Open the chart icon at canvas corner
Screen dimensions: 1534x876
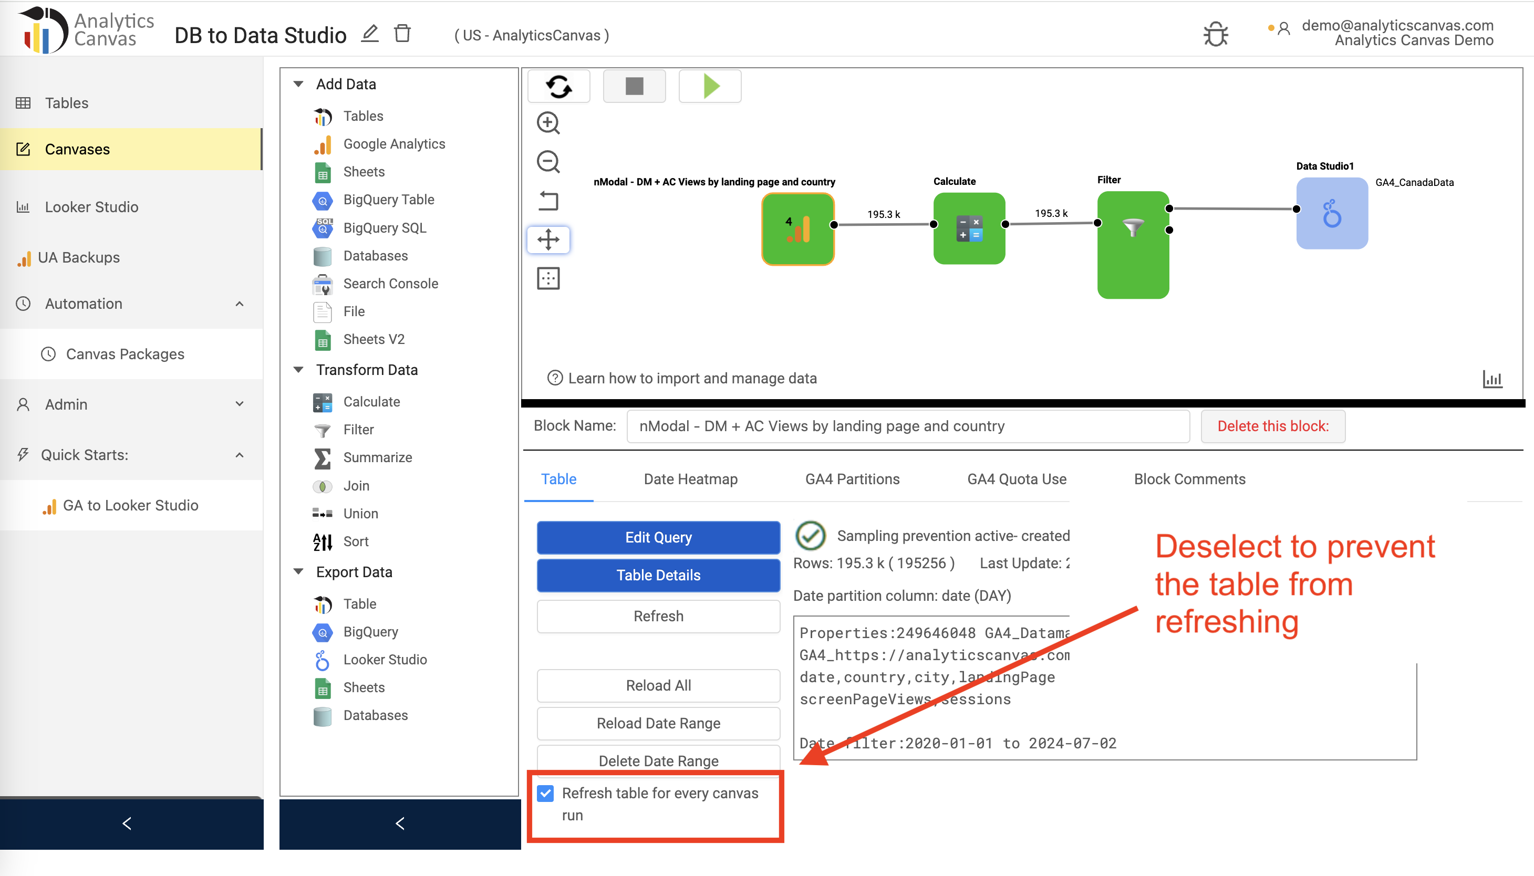coord(1492,379)
